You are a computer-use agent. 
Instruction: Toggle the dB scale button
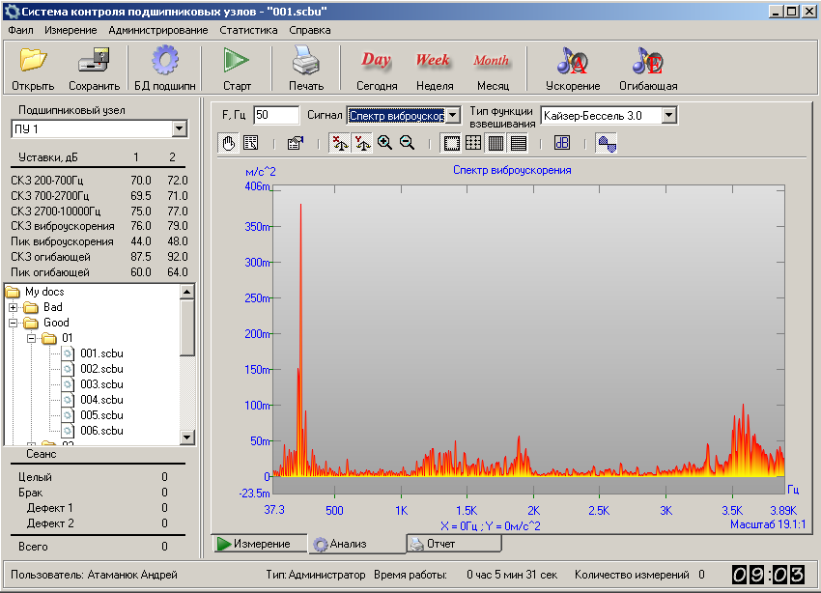point(562,143)
